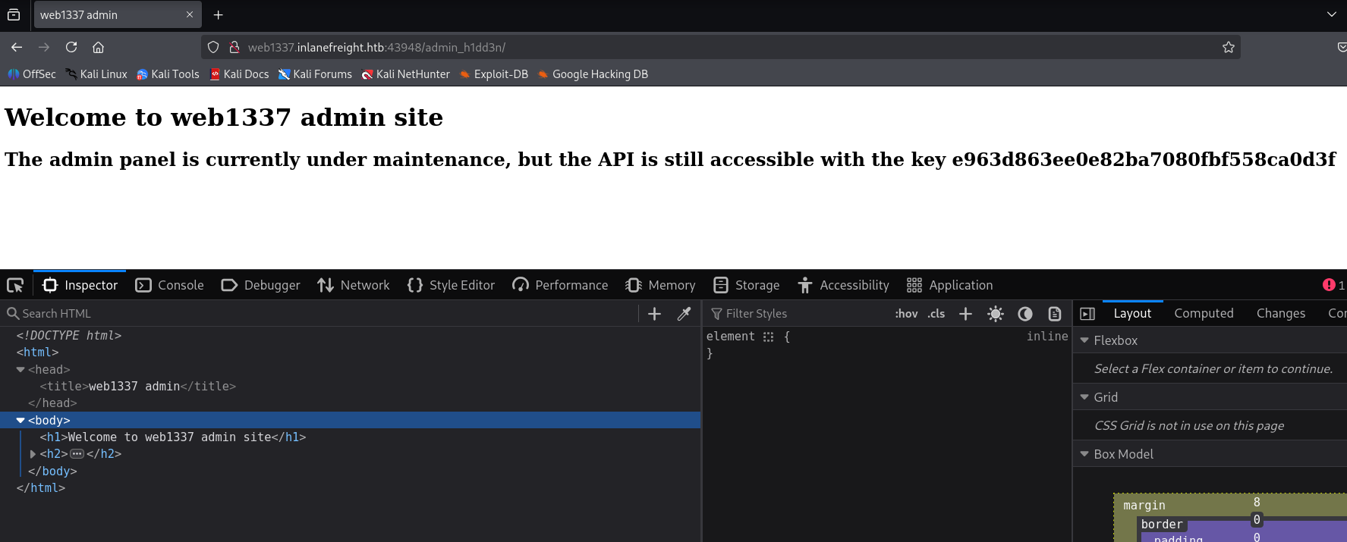
Task: Reload the current page
Action: tap(71, 47)
